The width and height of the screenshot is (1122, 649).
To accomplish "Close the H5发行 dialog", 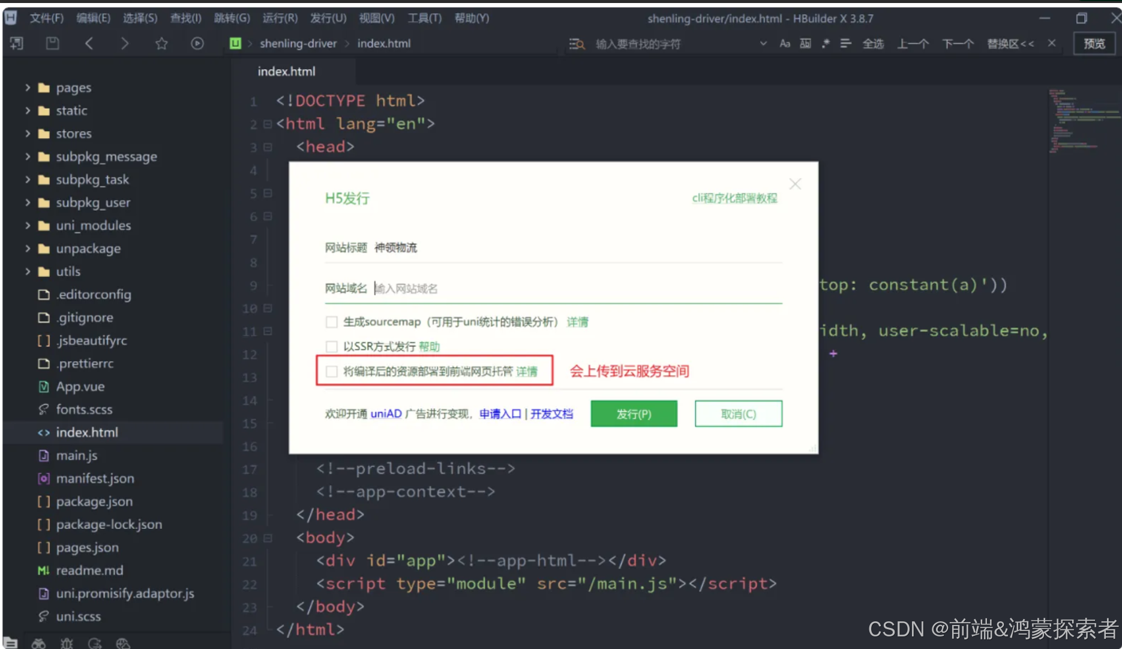I will [795, 184].
